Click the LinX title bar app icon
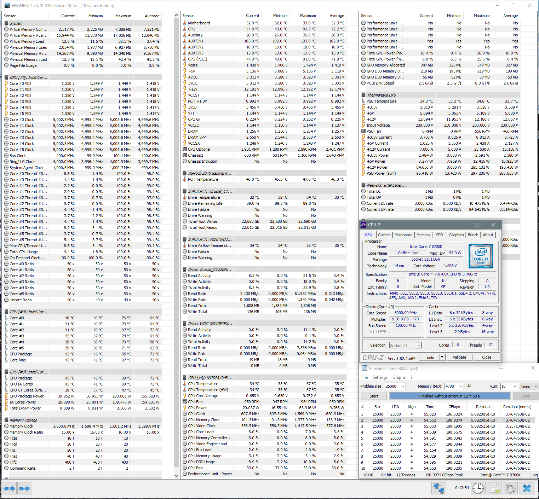 coord(363,368)
